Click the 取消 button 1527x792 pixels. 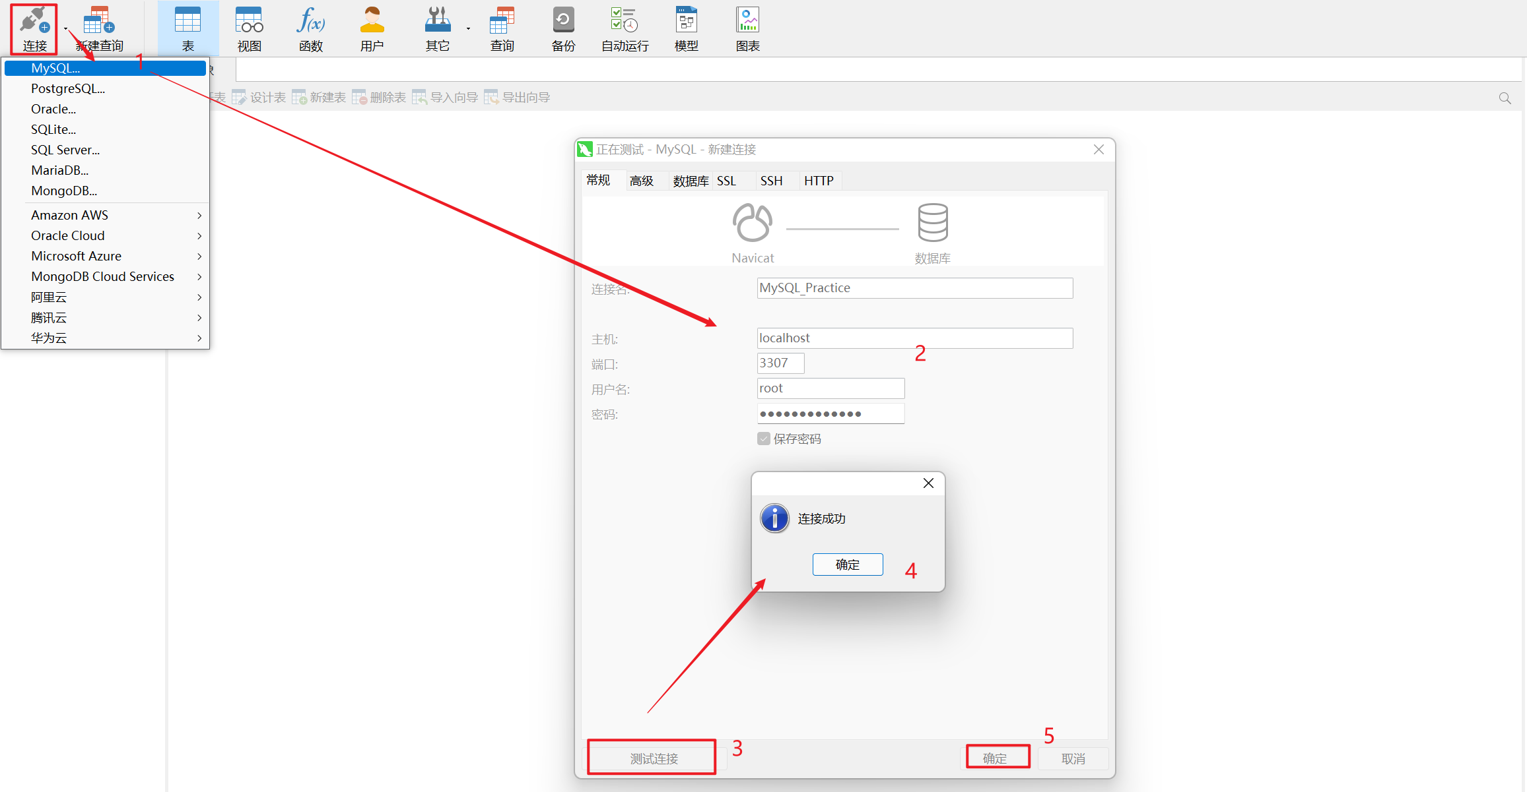tap(1073, 758)
